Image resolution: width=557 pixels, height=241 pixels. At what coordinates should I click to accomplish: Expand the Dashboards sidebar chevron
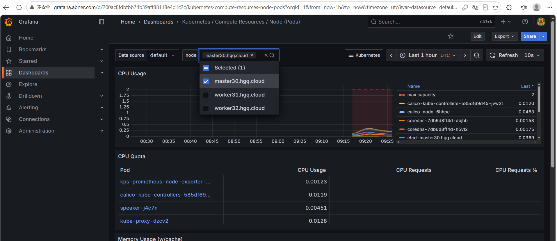[102, 73]
